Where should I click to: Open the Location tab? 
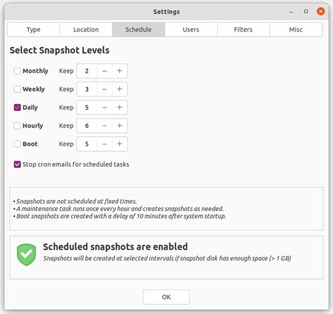point(86,29)
